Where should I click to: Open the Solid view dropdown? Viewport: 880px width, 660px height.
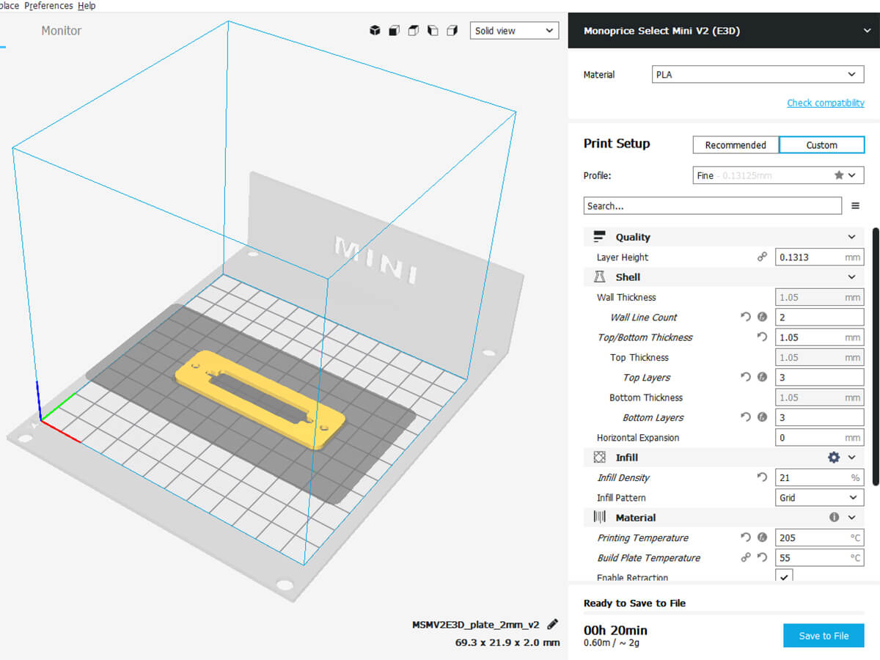click(513, 31)
